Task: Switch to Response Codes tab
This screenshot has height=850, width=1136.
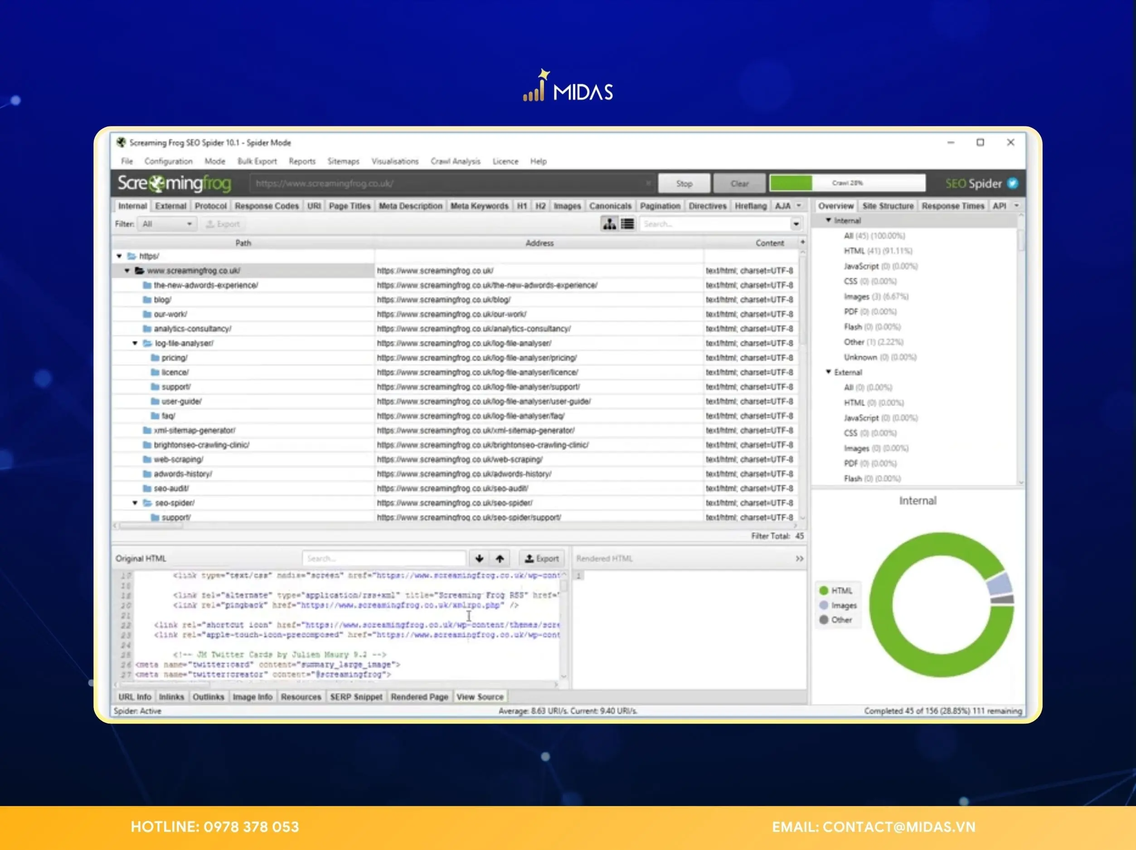Action: (267, 206)
